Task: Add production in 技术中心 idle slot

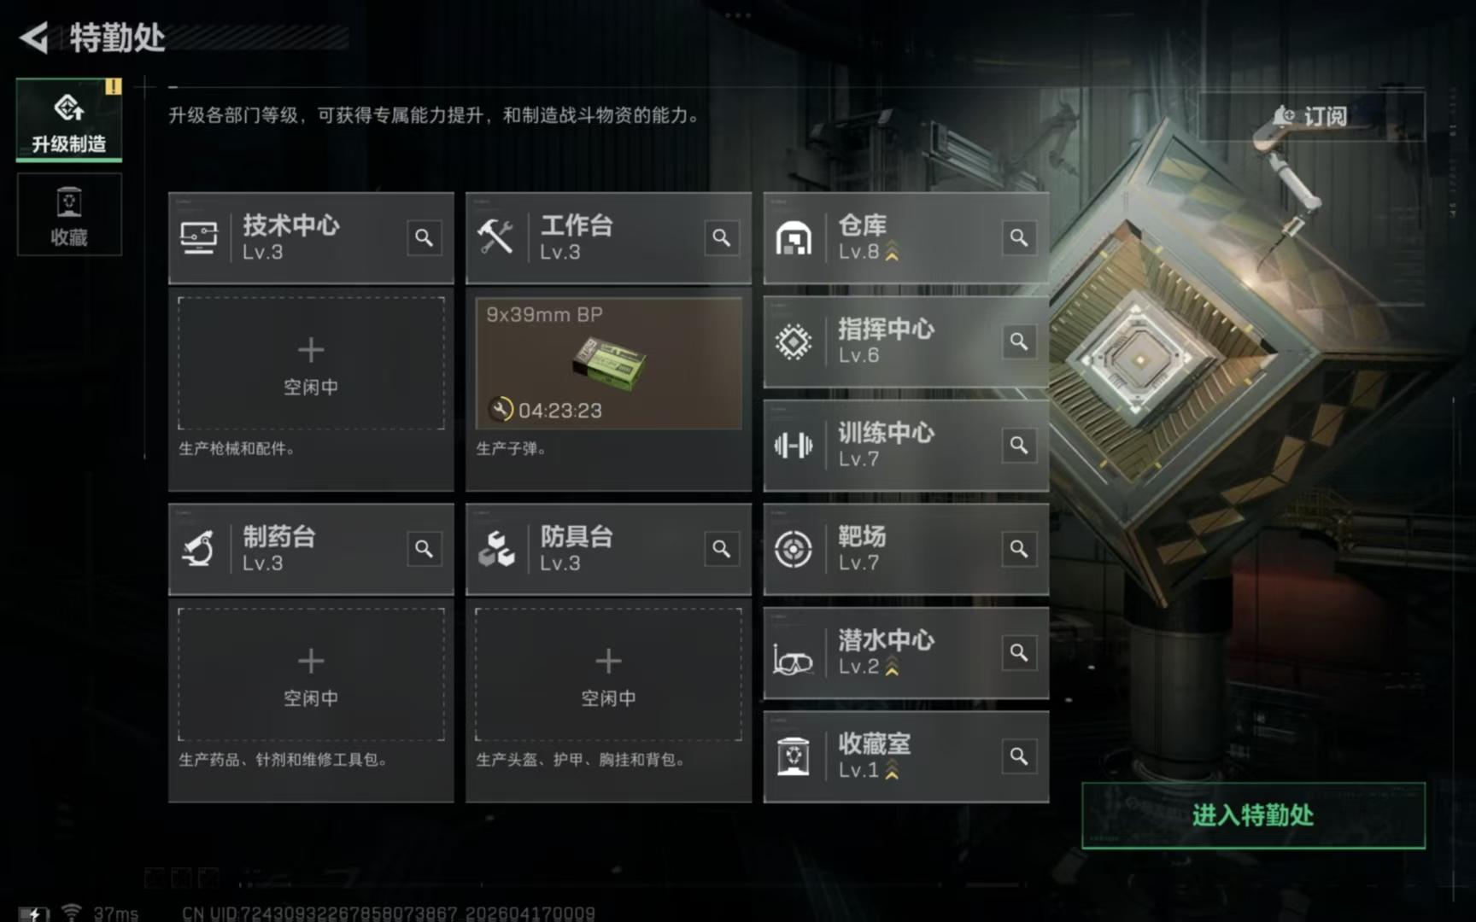Action: [x=311, y=364]
